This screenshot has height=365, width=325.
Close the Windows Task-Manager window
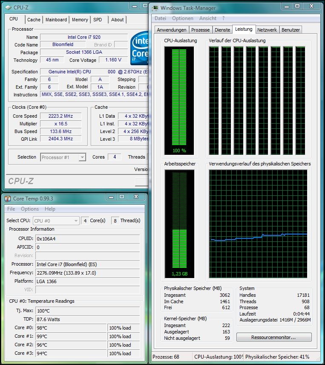coord(311,6)
